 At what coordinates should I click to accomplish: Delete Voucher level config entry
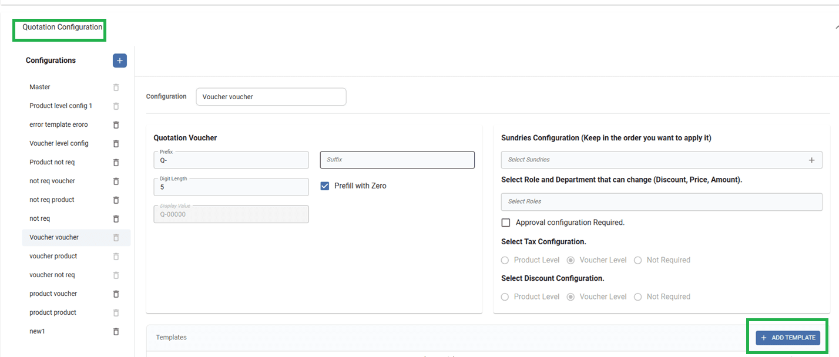pyautogui.click(x=116, y=143)
